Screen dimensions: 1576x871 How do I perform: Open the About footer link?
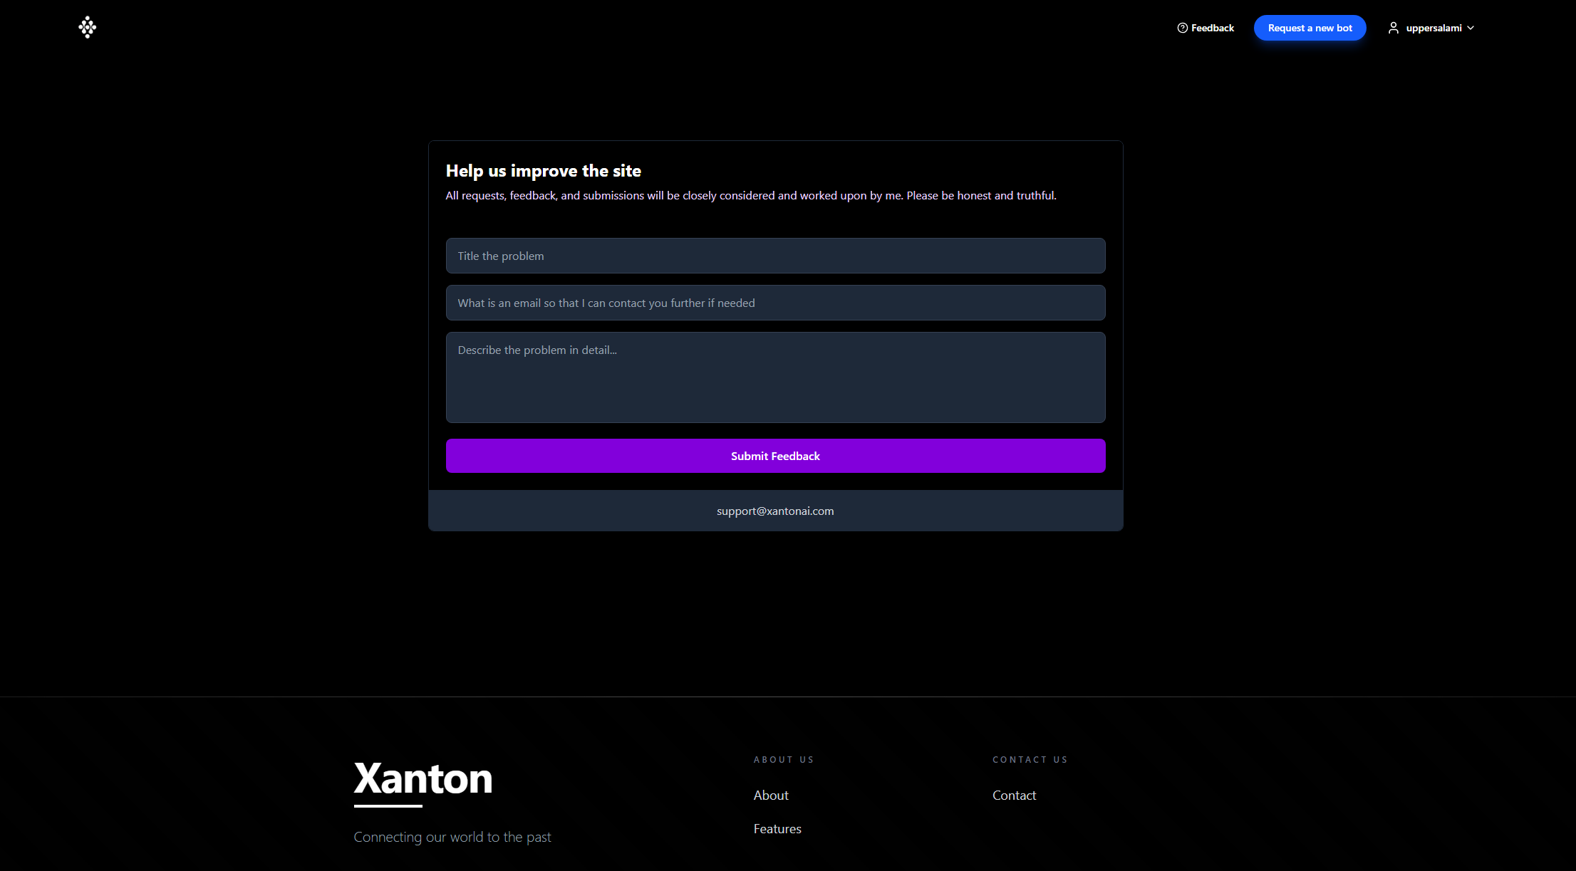771,795
